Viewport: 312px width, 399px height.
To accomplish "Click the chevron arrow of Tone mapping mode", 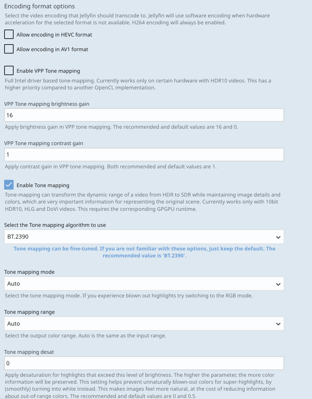I will (x=278, y=284).
